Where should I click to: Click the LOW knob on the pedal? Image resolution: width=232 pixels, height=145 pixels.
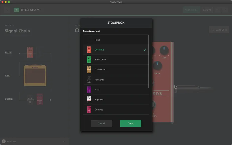(x=164, y=50)
